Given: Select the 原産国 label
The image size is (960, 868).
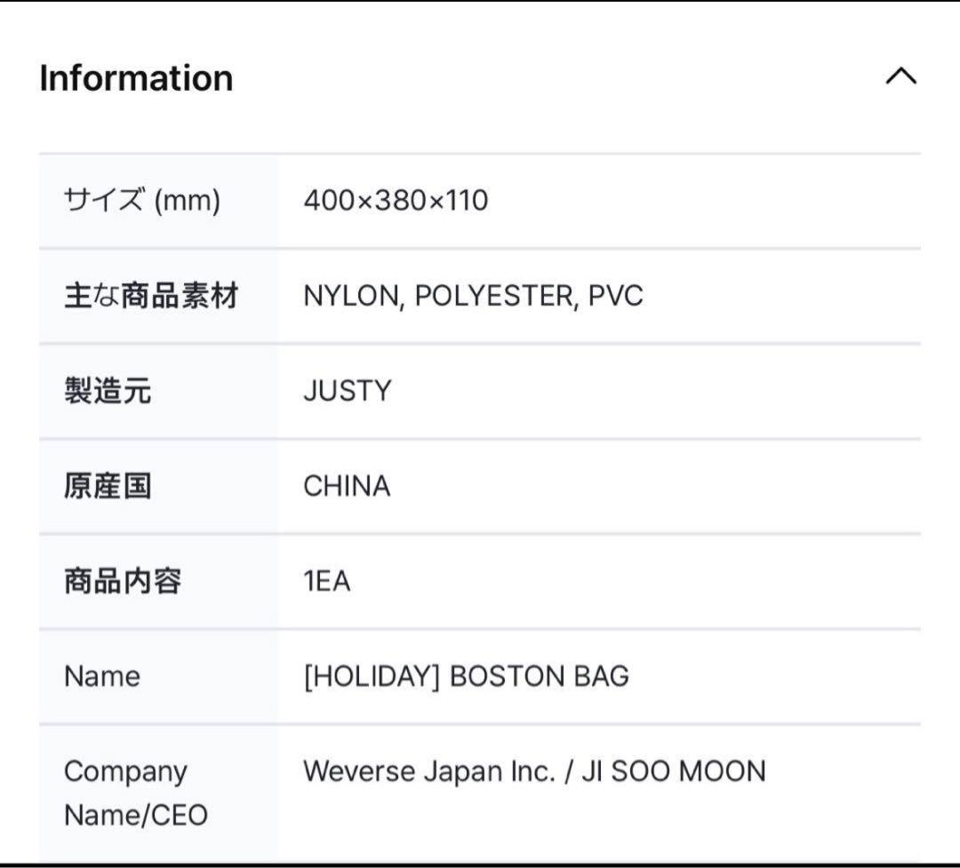Looking at the screenshot, I should 108,486.
